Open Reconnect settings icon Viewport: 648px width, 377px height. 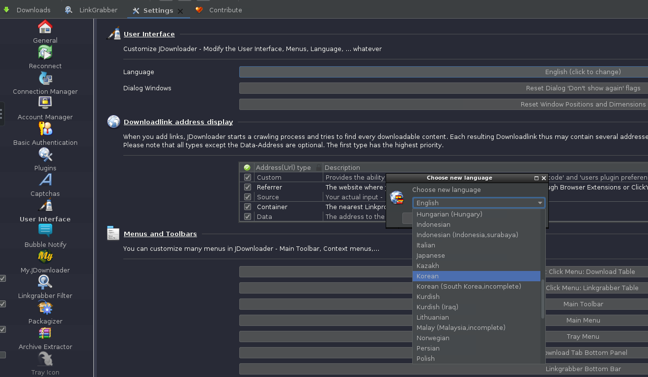tap(45, 53)
